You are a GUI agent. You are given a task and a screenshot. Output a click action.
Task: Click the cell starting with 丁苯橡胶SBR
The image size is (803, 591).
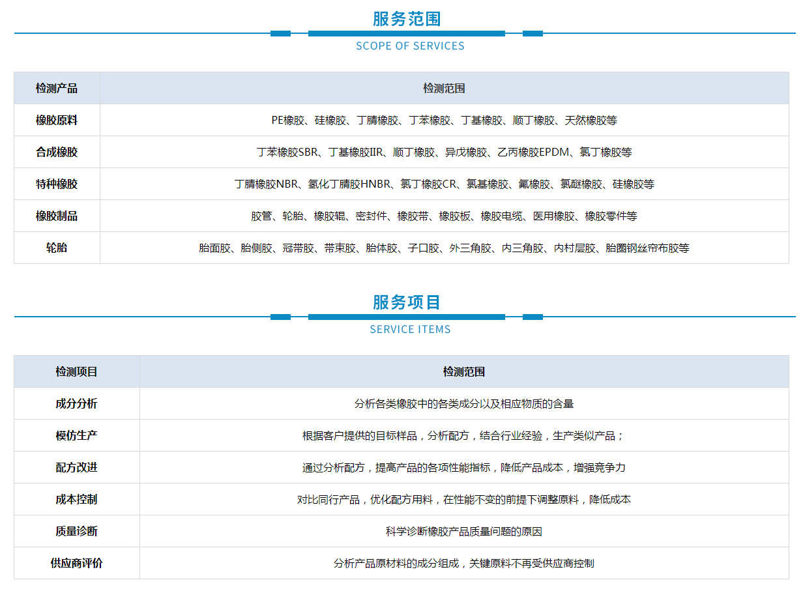click(x=444, y=152)
